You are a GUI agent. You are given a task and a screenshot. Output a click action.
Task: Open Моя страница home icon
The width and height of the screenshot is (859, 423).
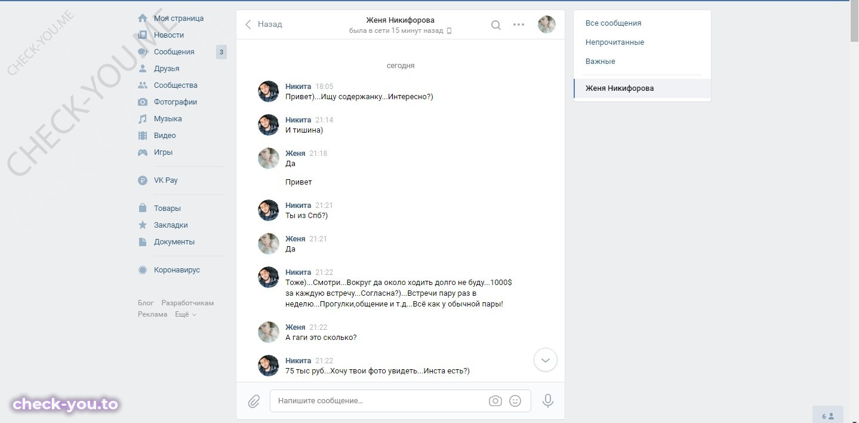pos(143,19)
